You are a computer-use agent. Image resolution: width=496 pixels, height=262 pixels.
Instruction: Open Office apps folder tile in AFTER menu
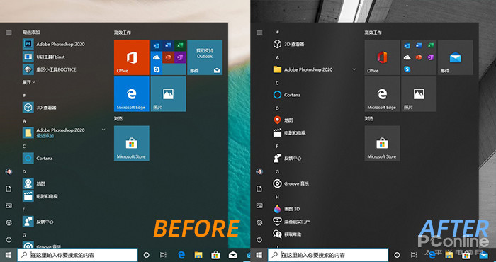point(419,57)
